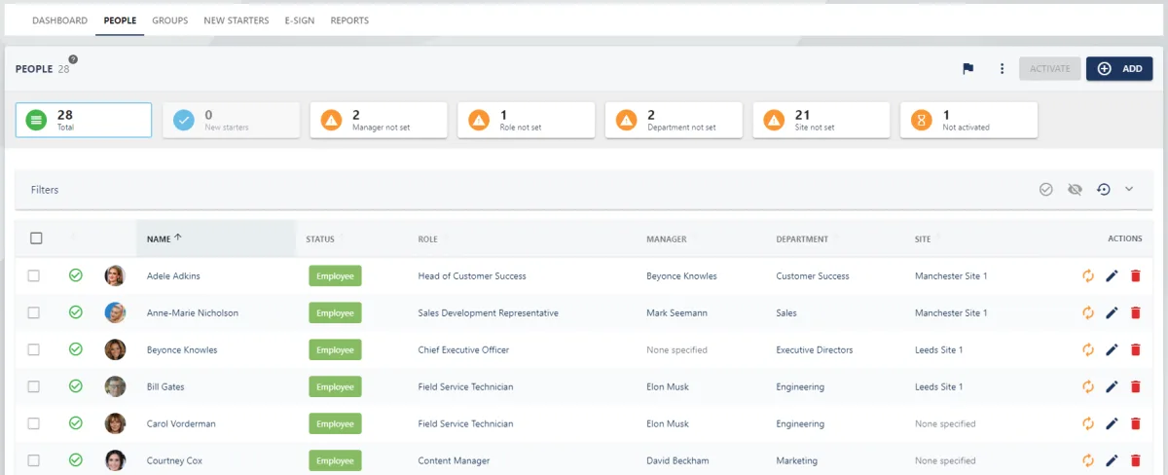Click the Activate button
Image resolution: width=1168 pixels, height=475 pixels.
click(x=1050, y=69)
